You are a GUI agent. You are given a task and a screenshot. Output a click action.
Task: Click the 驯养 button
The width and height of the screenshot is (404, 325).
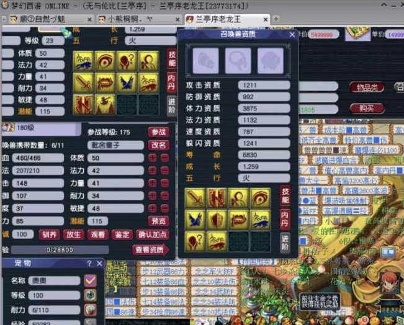(x=50, y=234)
